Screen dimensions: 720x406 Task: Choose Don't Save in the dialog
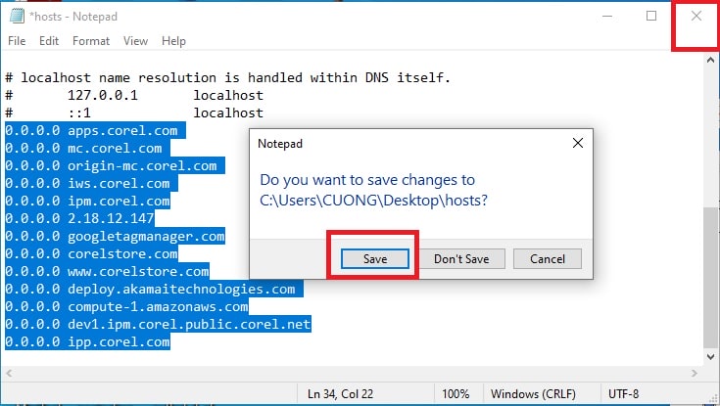coord(461,258)
